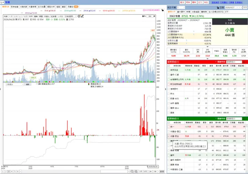Toggle the 均線 chart overlay button
Viewport: 248px width, 174px height.
(x=6, y=16)
